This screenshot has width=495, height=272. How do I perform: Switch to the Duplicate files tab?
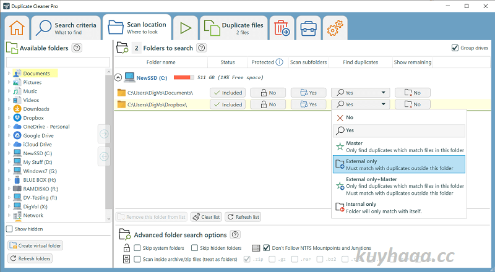[234, 28]
